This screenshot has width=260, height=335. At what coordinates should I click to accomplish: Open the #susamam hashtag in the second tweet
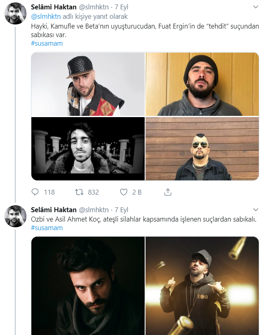pyautogui.click(x=47, y=228)
